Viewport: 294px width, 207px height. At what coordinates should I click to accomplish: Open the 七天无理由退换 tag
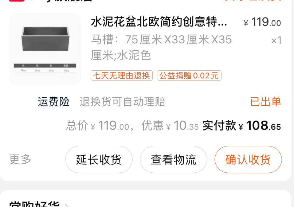pyautogui.click(x=122, y=75)
